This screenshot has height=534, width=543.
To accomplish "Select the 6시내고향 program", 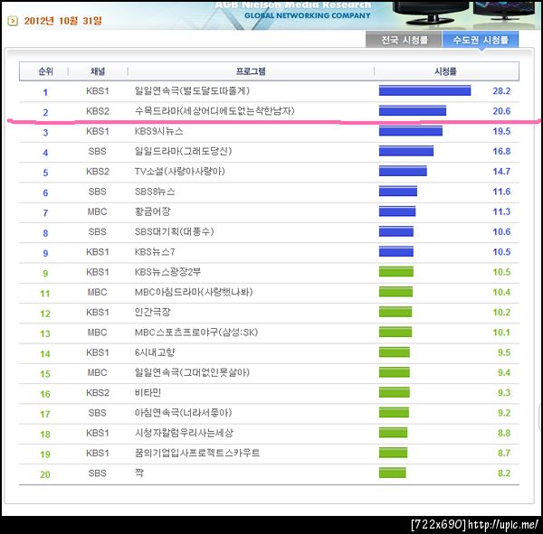I will click(155, 352).
